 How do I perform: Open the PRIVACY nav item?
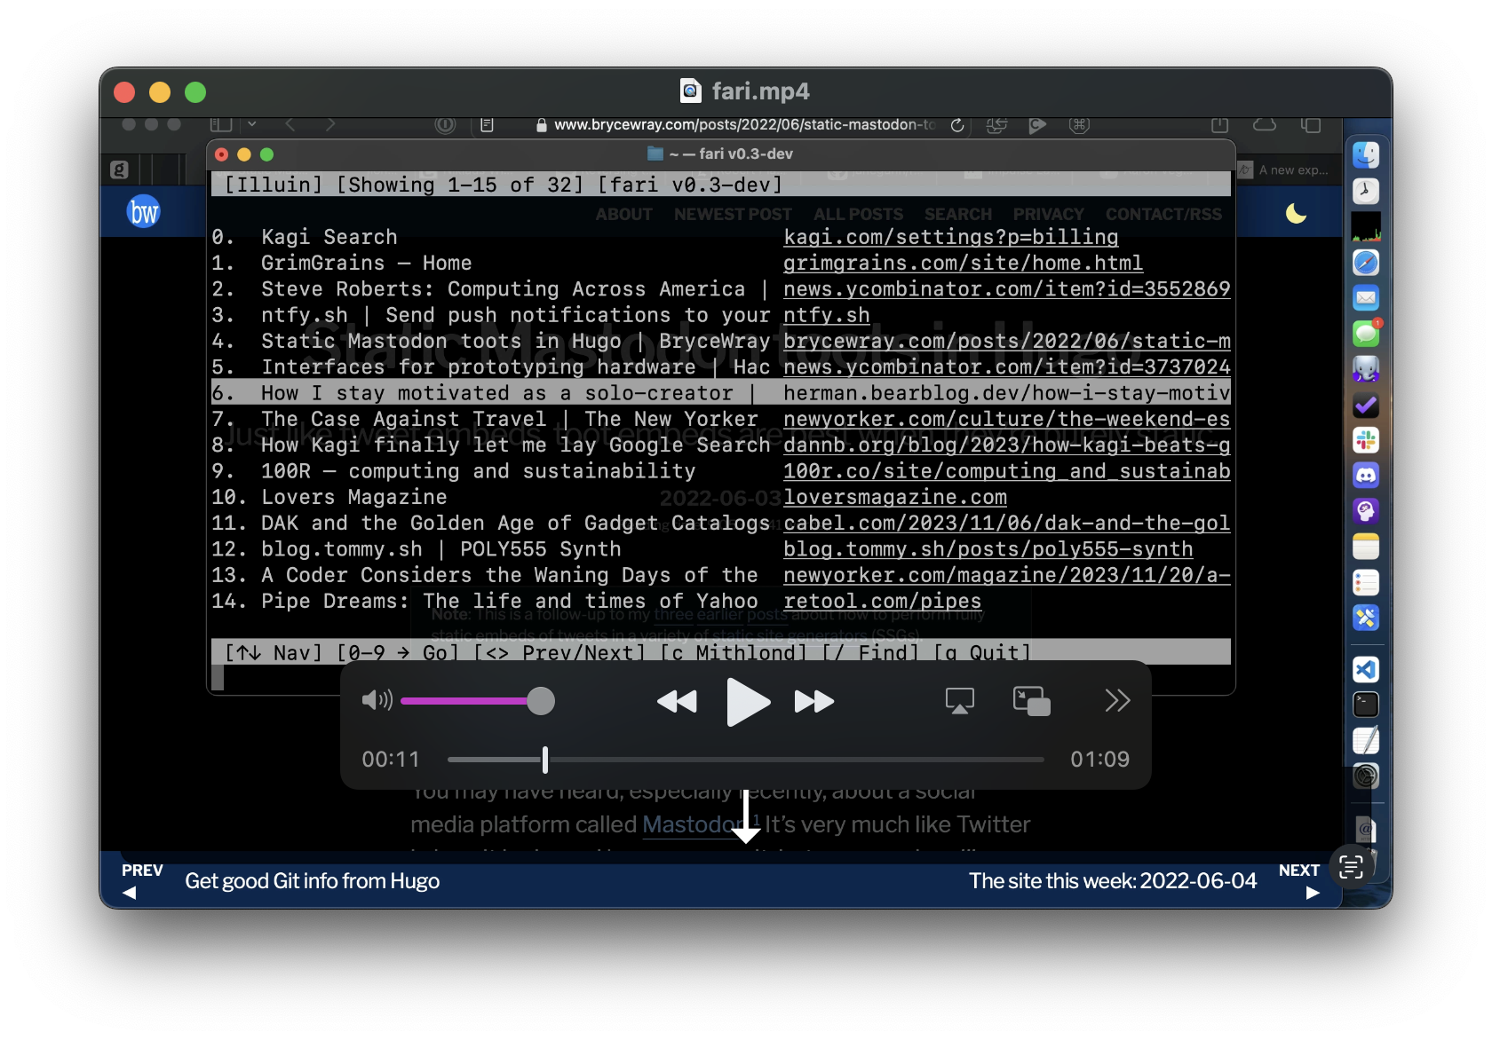coord(1048,214)
